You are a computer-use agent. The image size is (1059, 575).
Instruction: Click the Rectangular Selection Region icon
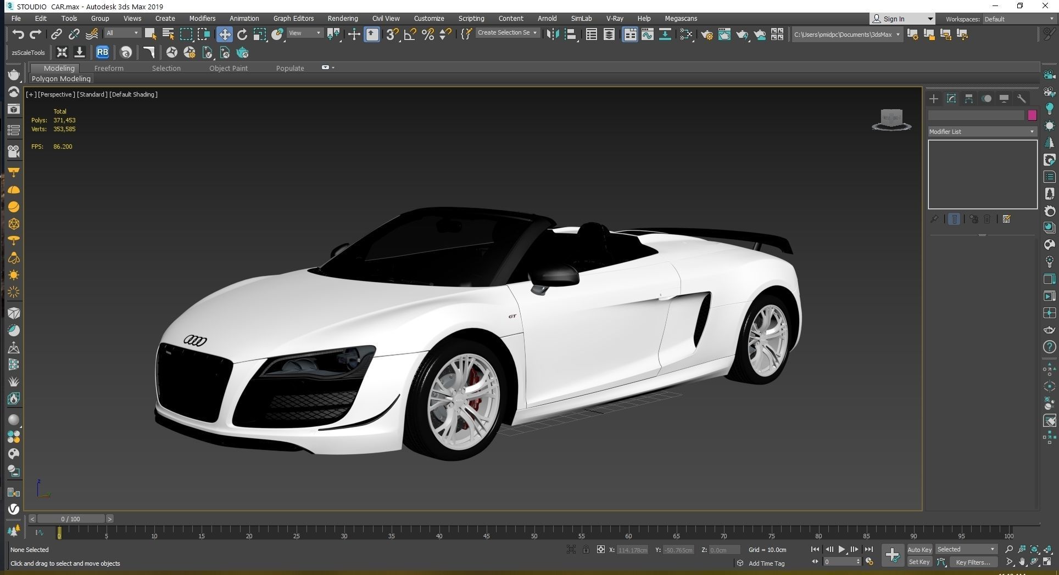(x=186, y=34)
